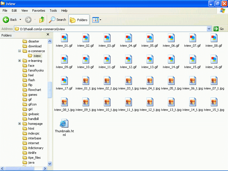This screenshot has width=228, height=171.
Task: Select the iview_01.gif file icon
Action: pos(64,38)
